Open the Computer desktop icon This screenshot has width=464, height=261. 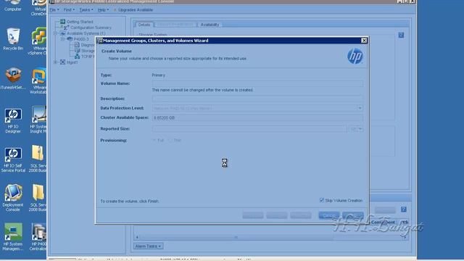click(x=13, y=5)
